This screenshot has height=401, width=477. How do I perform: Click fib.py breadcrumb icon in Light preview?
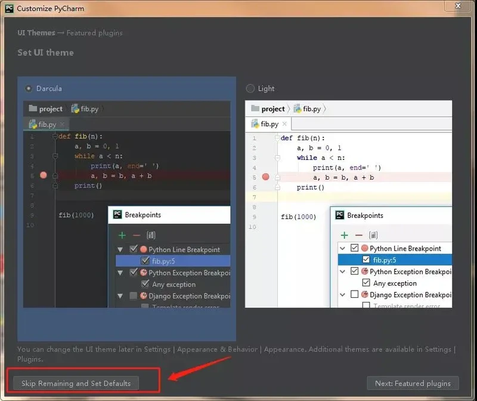(x=297, y=109)
